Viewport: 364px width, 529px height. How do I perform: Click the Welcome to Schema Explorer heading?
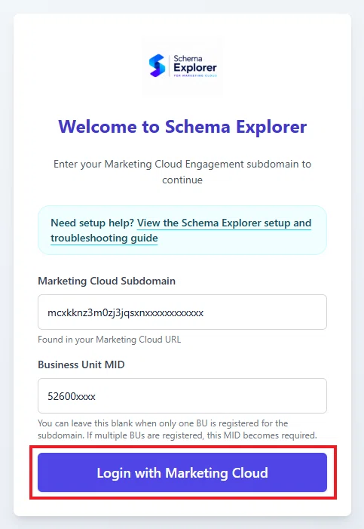tap(182, 127)
